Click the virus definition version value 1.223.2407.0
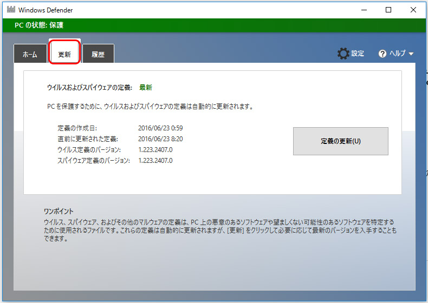The image size is (428, 303). click(155, 150)
